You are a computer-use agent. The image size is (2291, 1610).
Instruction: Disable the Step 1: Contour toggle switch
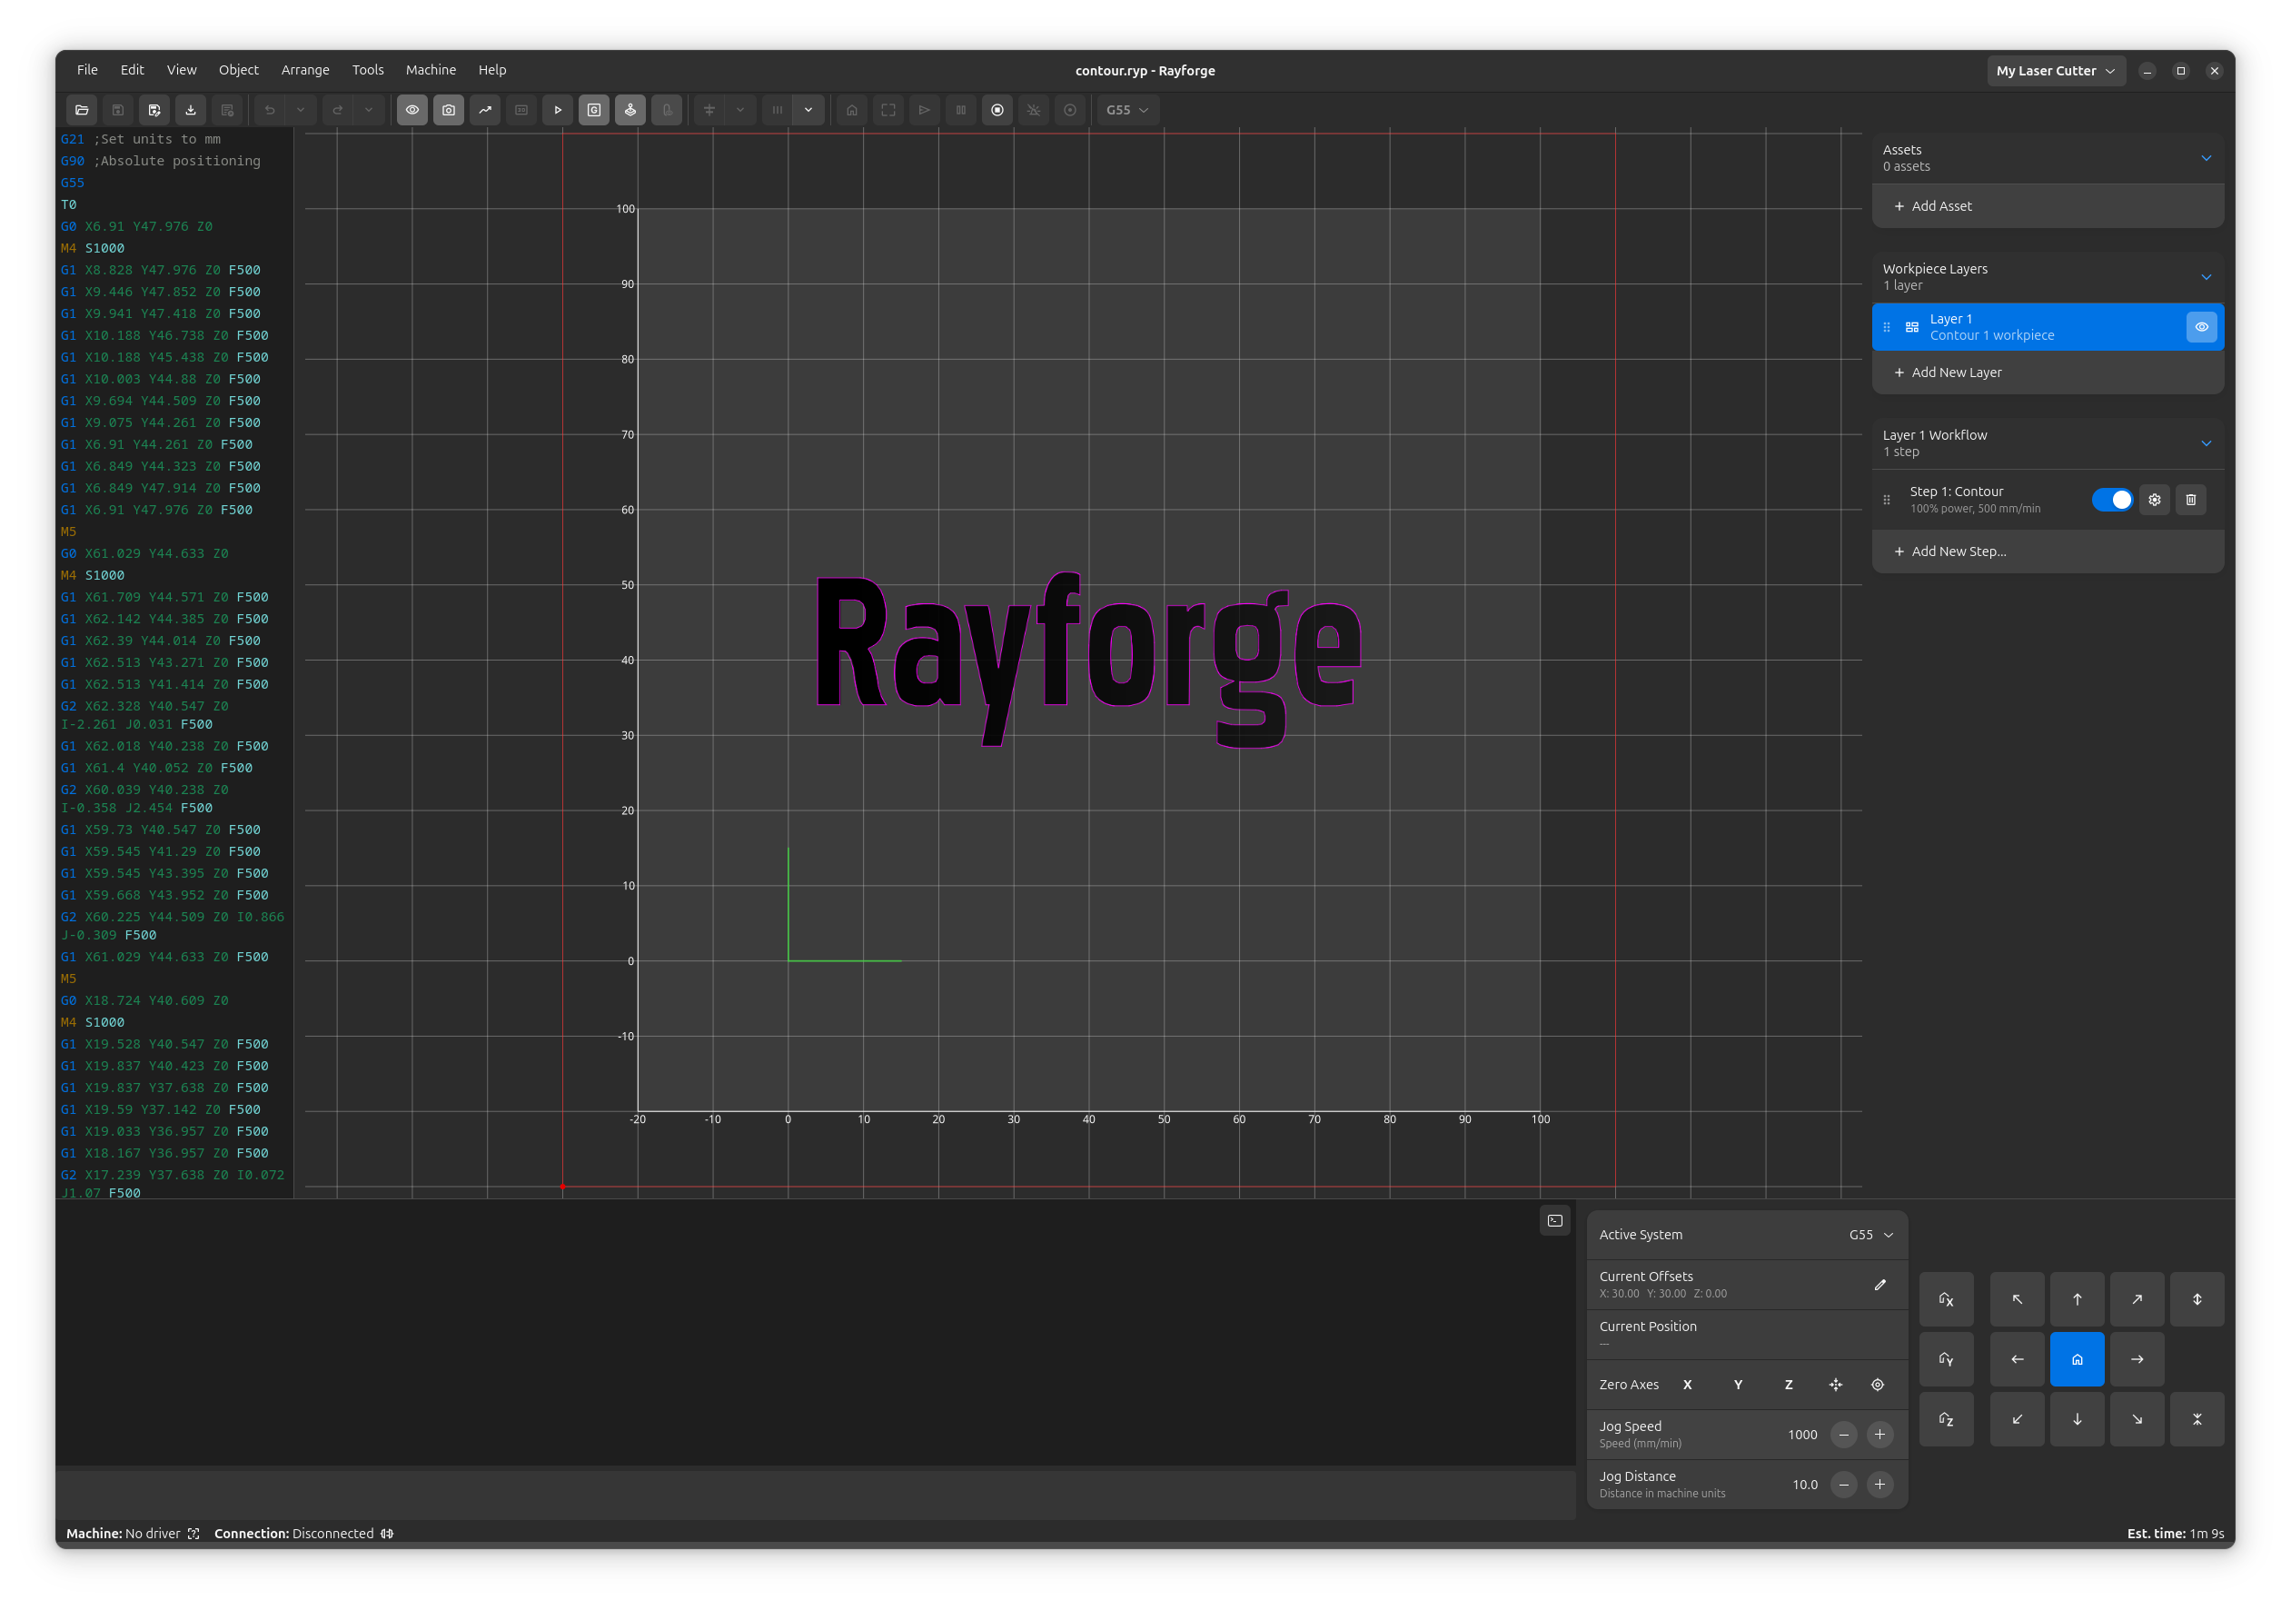tap(2112, 499)
